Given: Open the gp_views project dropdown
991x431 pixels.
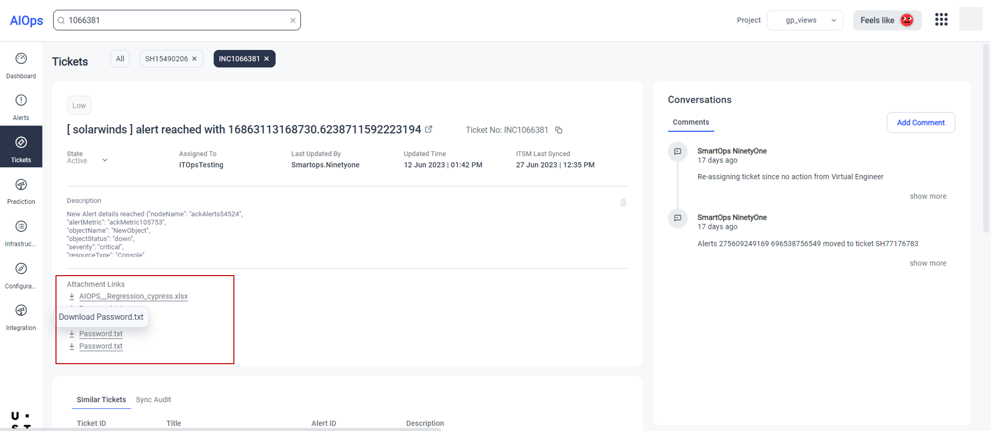Looking at the screenshot, I should [805, 20].
